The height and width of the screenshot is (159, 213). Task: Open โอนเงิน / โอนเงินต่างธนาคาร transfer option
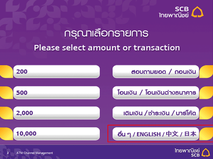point(156,93)
